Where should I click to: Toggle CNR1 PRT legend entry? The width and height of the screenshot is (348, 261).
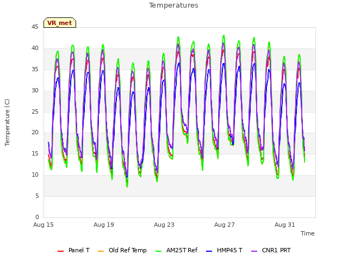[271, 250]
